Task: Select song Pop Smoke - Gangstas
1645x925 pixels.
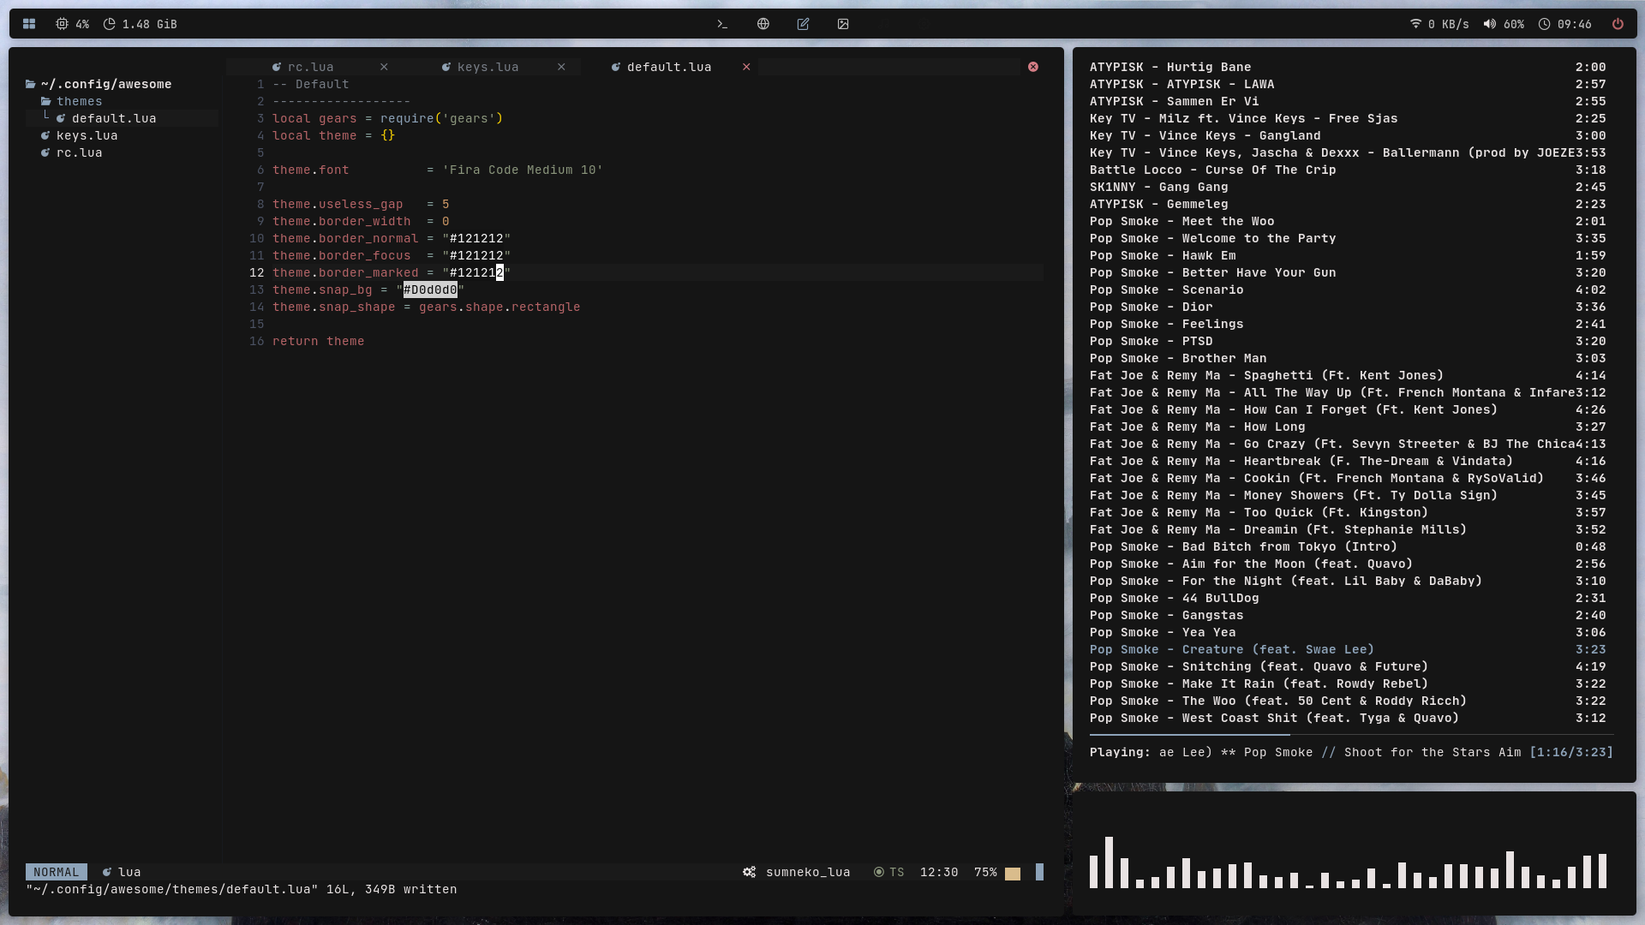Action: pos(1348,615)
